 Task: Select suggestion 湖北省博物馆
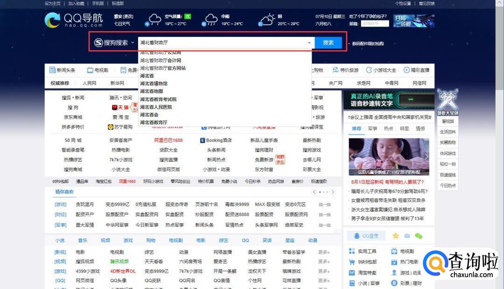(x=154, y=83)
